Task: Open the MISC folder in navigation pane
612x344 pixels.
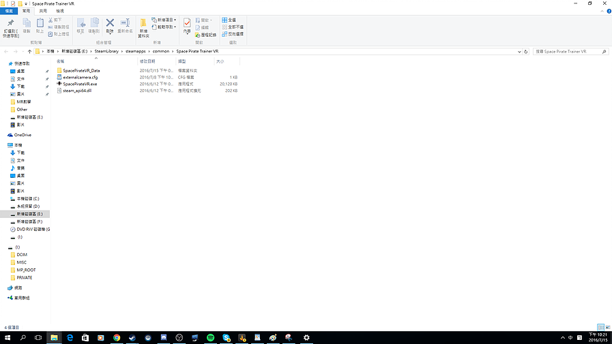Action: [x=21, y=262]
